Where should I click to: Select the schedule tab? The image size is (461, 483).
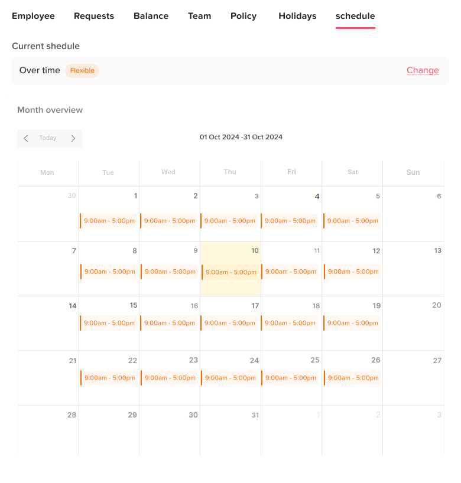coord(355,16)
